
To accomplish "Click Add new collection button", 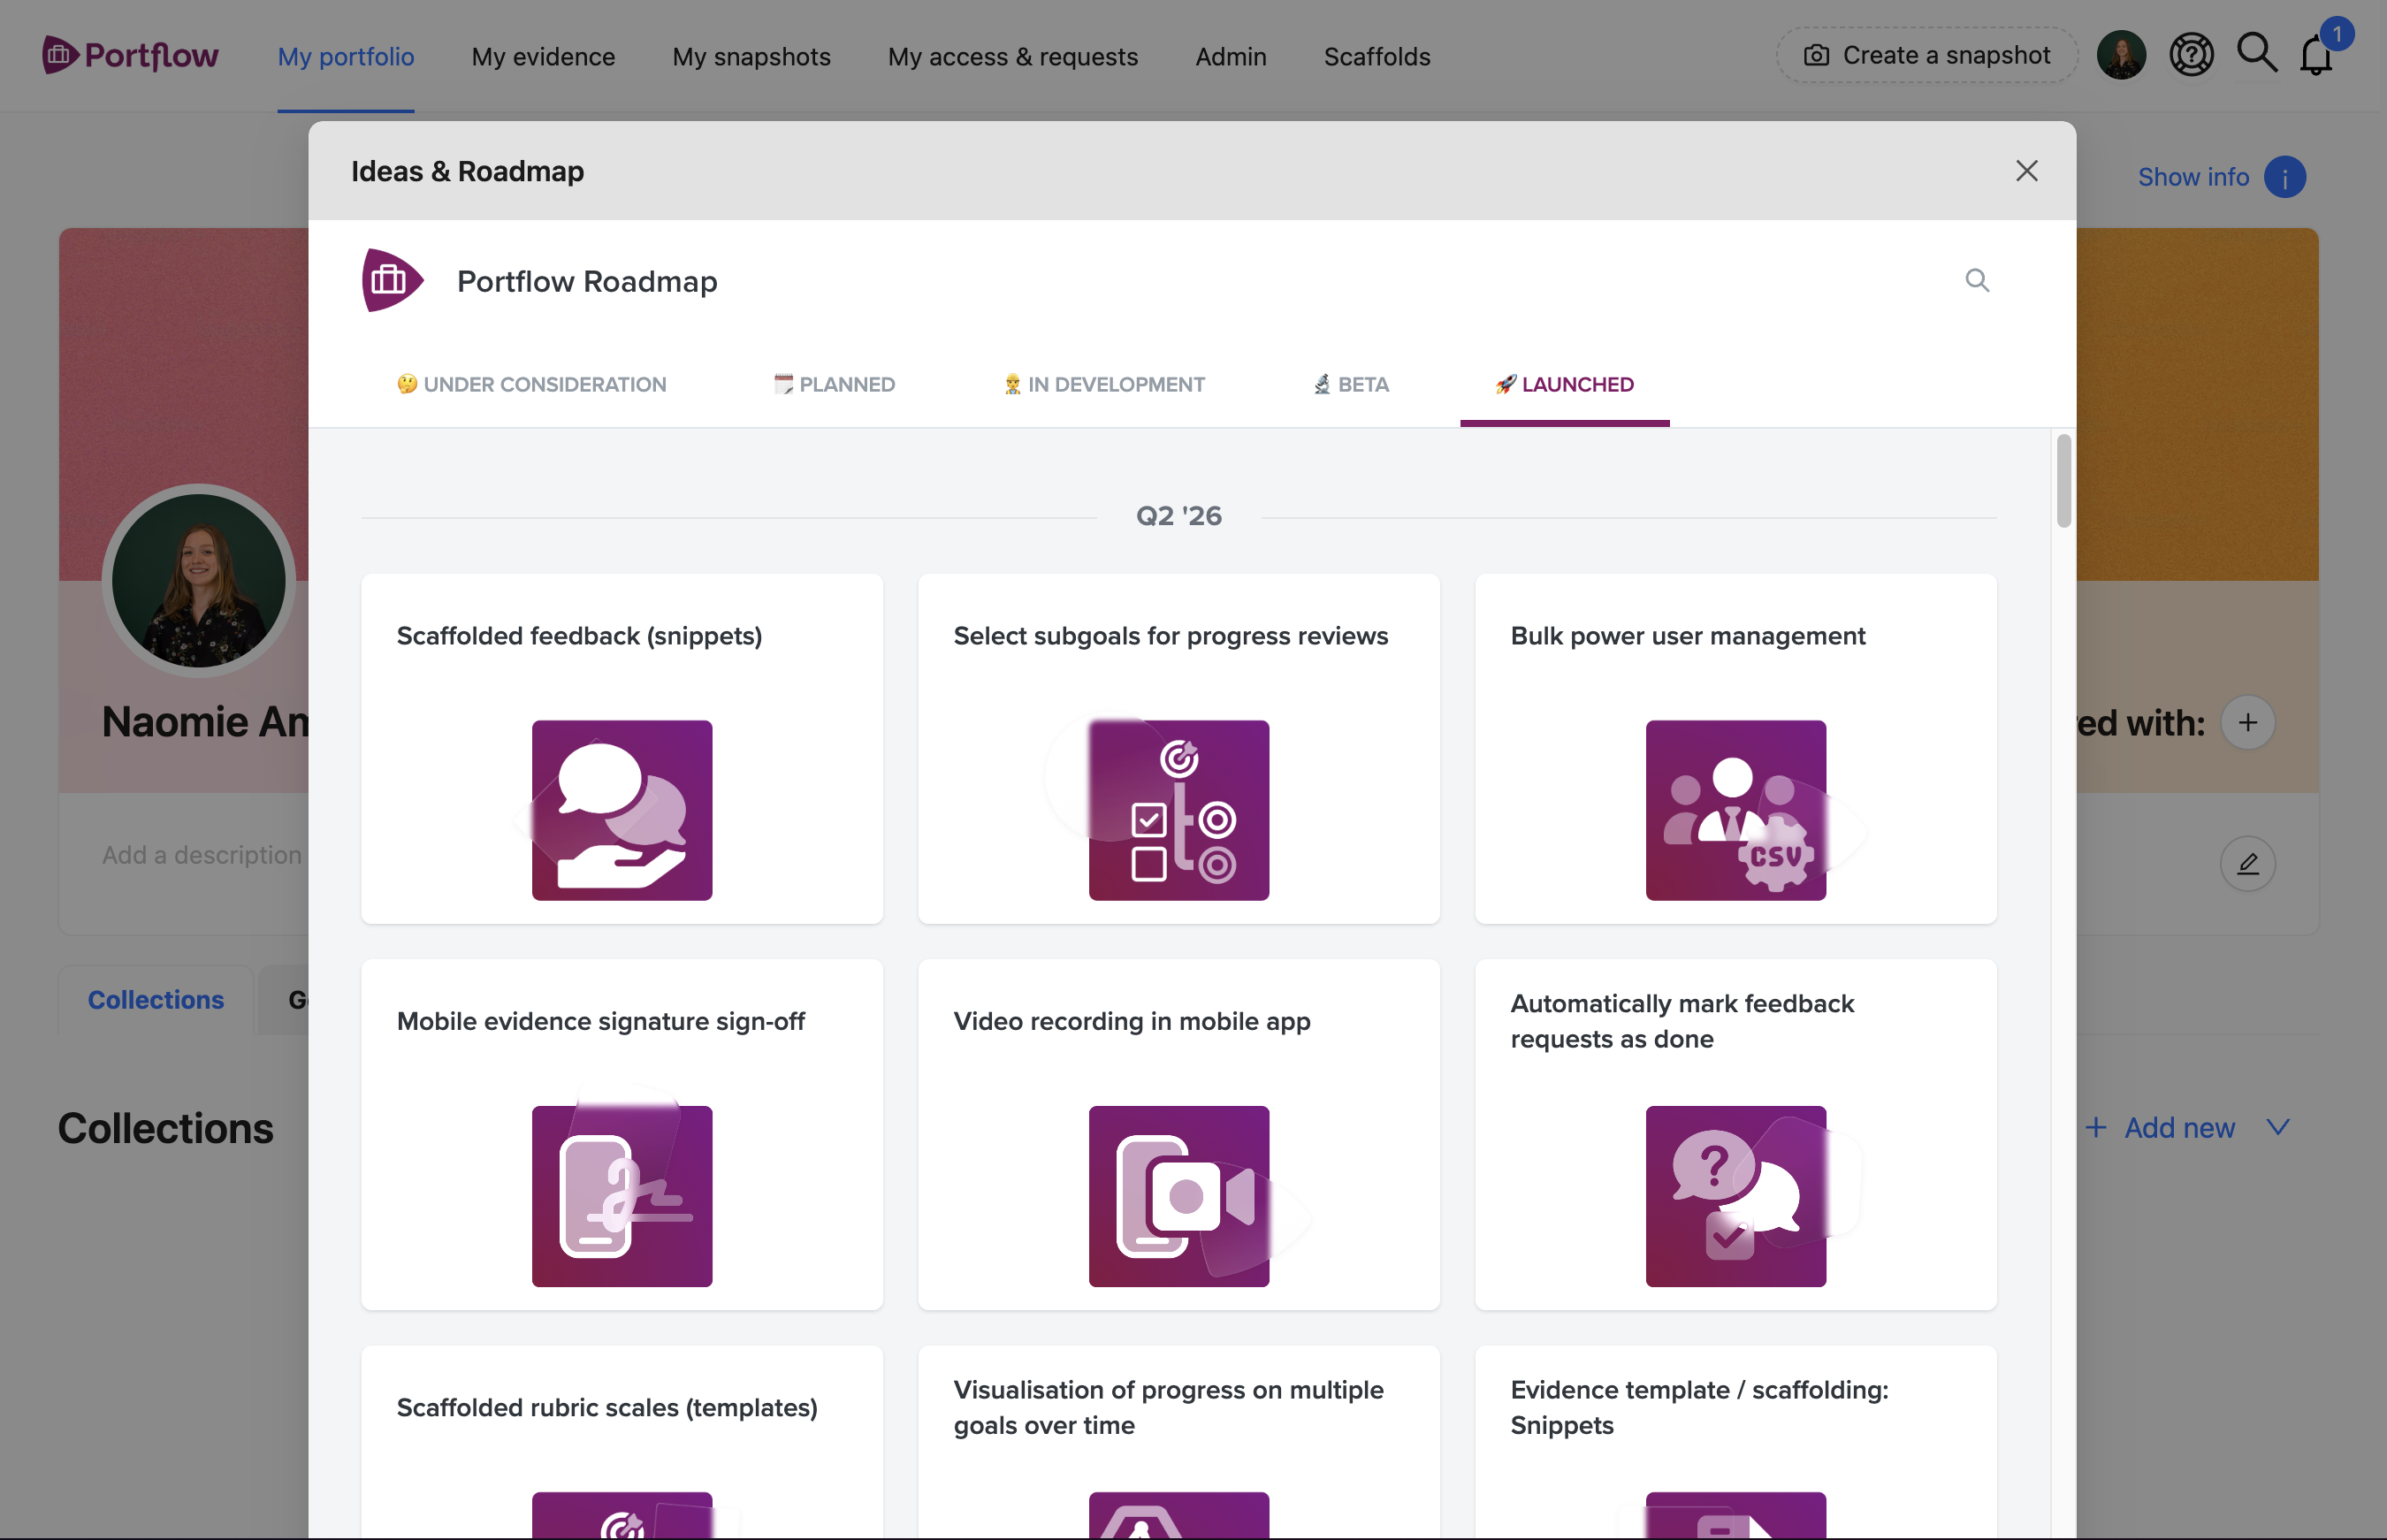I will (2159, 1127).
